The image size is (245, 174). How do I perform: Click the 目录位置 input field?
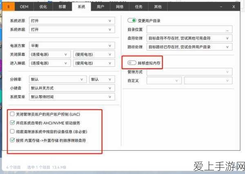coord(189,29)
